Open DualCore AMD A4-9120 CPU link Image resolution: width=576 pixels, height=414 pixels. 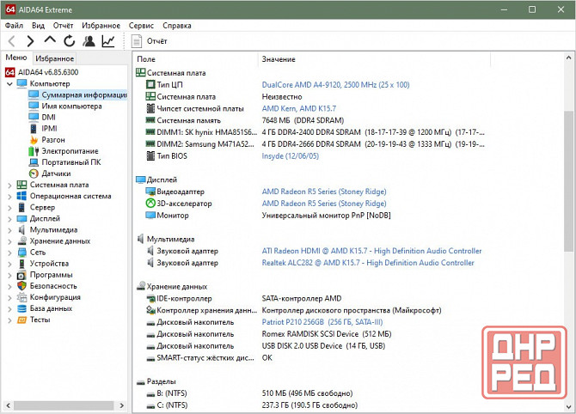335,85
